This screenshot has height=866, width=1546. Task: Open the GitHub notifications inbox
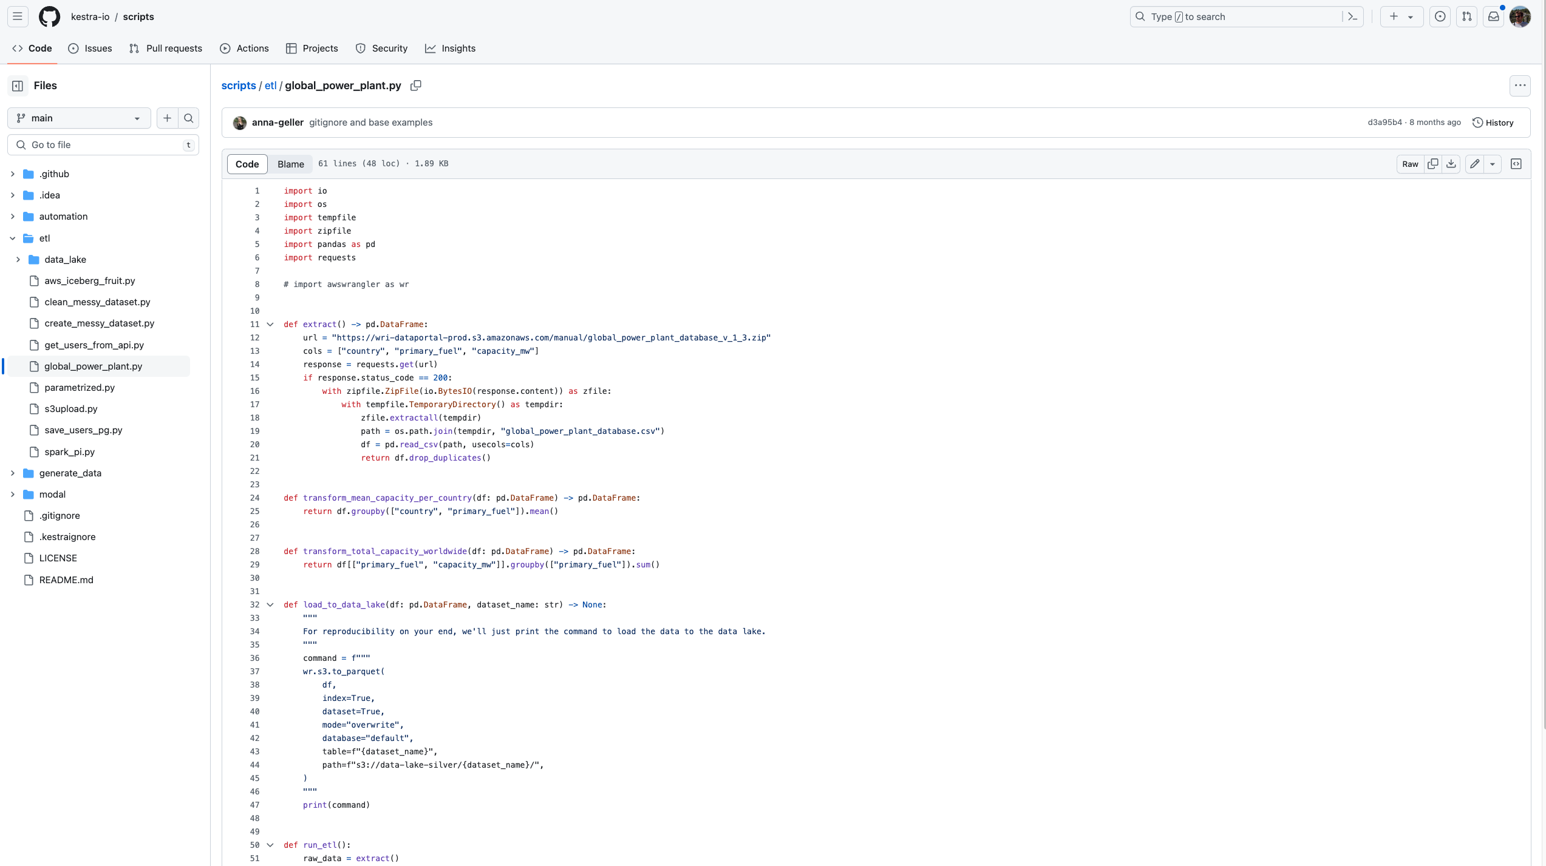point(1494,16)
